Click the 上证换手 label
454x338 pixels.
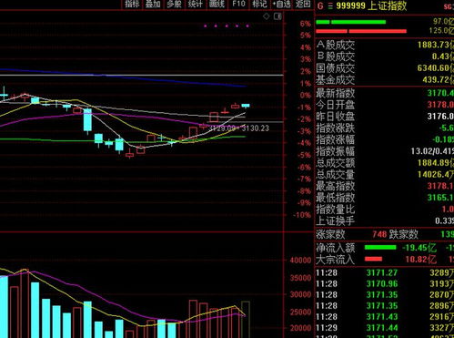[336, 220]
